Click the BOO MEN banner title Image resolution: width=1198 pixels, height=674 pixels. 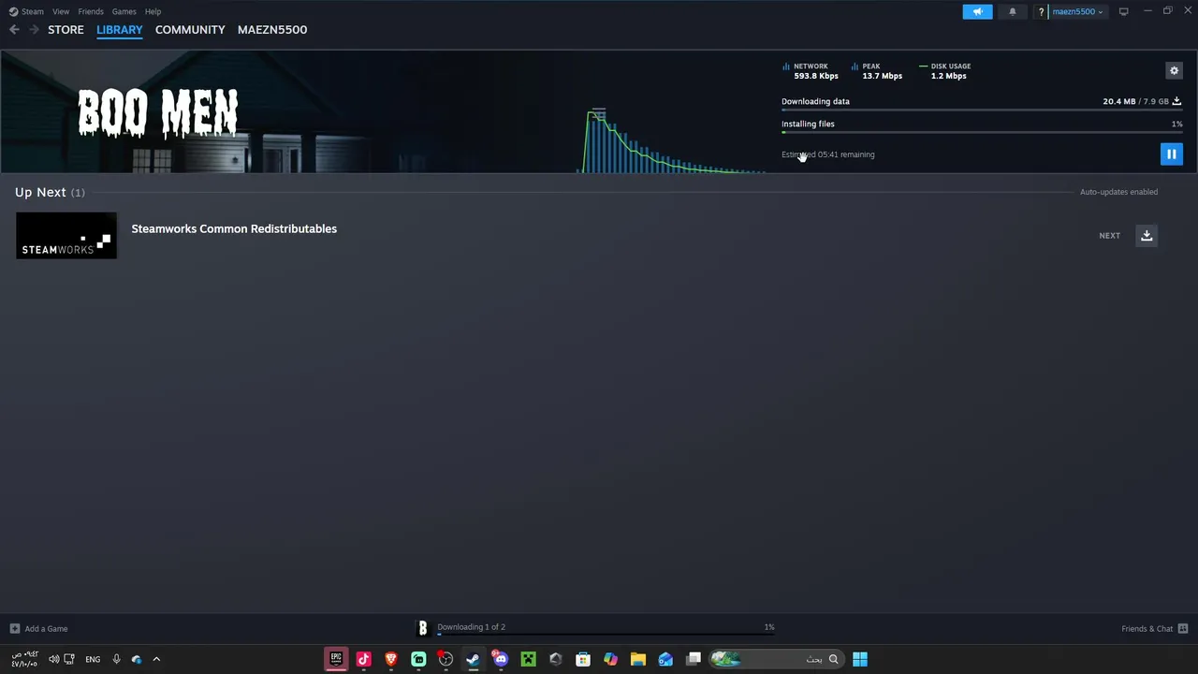(x=158, y=113)
